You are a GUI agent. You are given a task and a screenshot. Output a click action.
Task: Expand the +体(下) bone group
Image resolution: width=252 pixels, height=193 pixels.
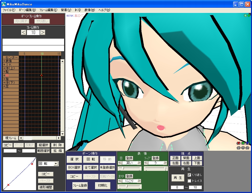(x=11, y=83)
